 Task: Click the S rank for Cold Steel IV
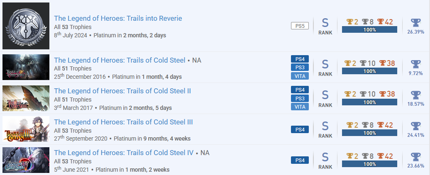coord(325,160)
